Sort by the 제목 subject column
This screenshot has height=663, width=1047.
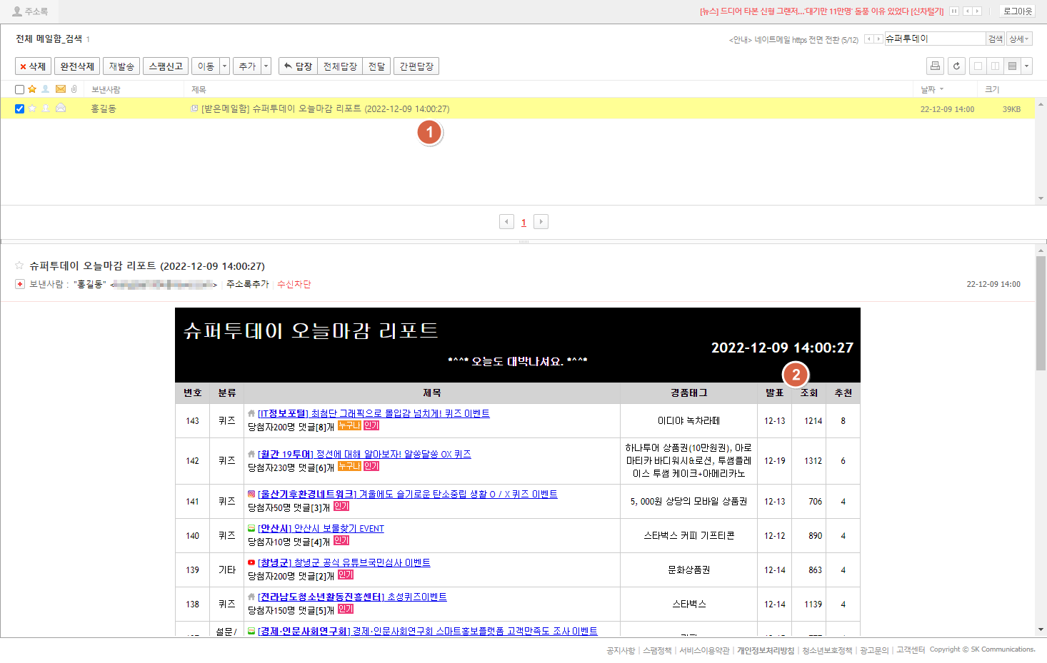click(x=199, y=89)
